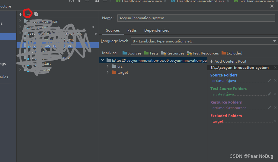278x162 pixels.
Task: Edit properties of src\main\java source folder
Action: point(270,81)
